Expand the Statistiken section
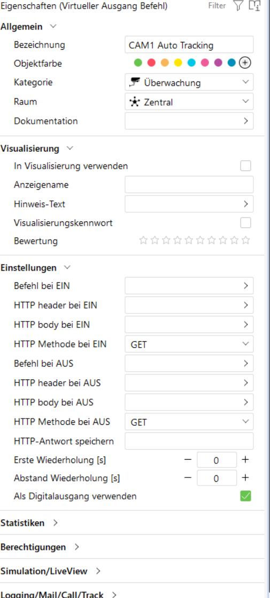The height and width of the screenshot is (598, 270). [x=29, y=523]
